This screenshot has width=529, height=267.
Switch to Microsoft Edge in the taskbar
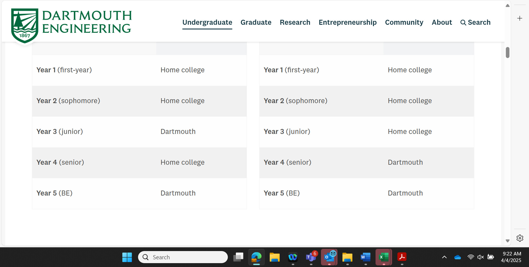coord(256,257)
